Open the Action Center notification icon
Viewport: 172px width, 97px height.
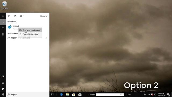pos(168,95)
